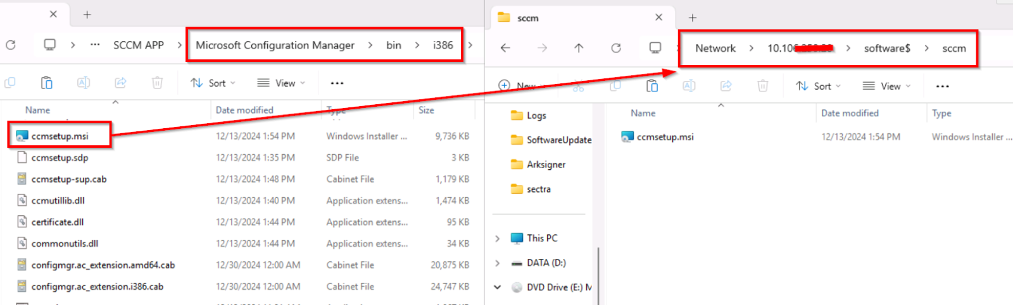Expand chevron between bin and i386
Image resolution: width=1013 pixels, height=305 pixels.
click(x=417, y=45)
